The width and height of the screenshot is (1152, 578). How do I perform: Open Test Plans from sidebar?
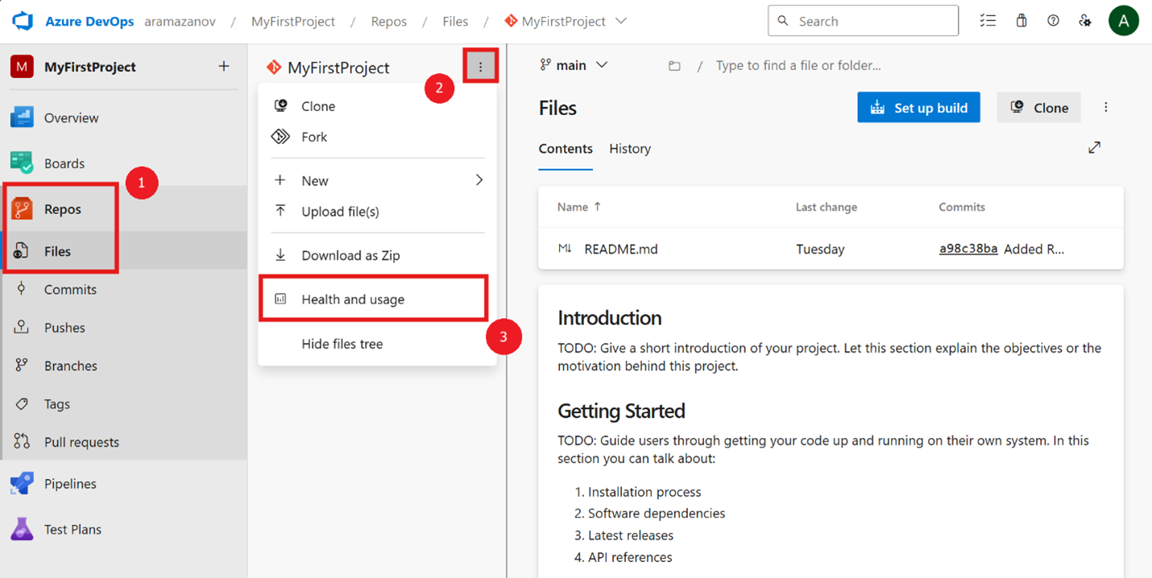coord(22,529)
